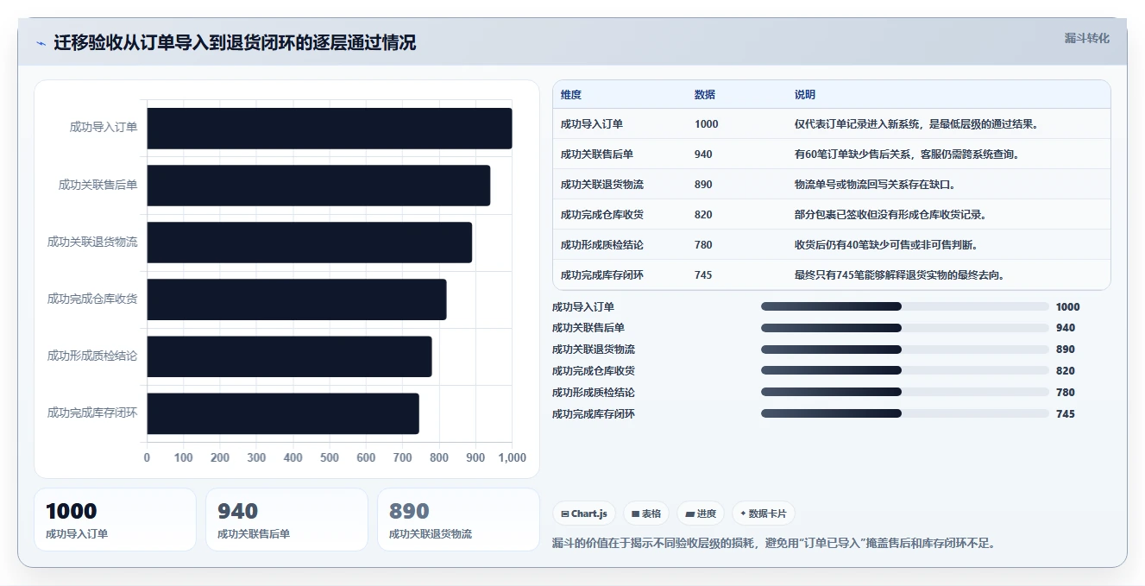Image resolution: width=1145 pixels, height=586 pixels.
Task: Click table value 940
Action: click(704, 154)
